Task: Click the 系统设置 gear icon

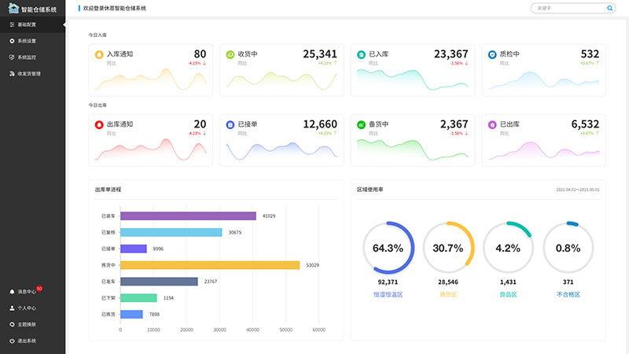Action: pyautogui.click(x=12, y=41)
